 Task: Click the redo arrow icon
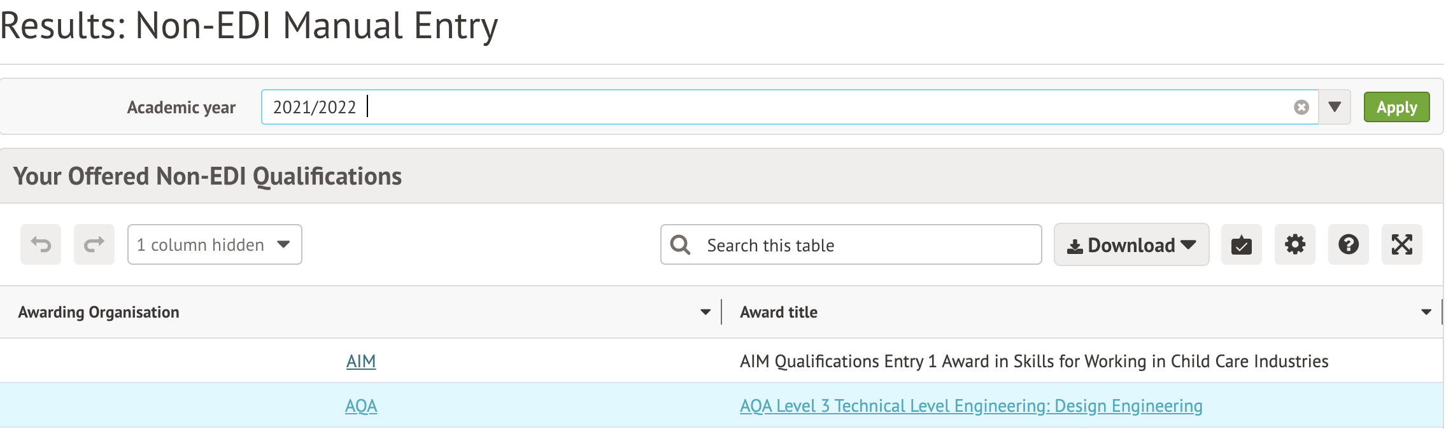94,244
